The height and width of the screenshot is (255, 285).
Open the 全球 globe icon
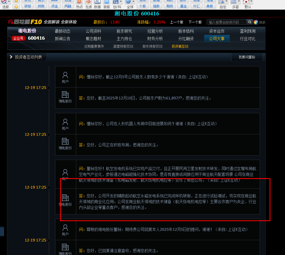click(x=128, y=2)
